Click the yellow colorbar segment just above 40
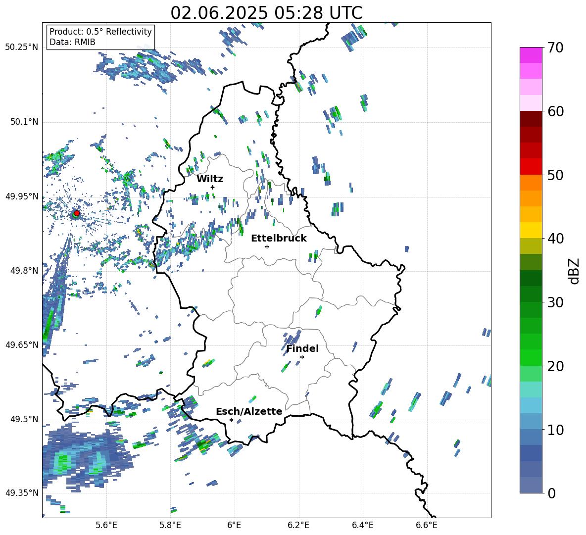Screen dimensions: 586x535 531,230
